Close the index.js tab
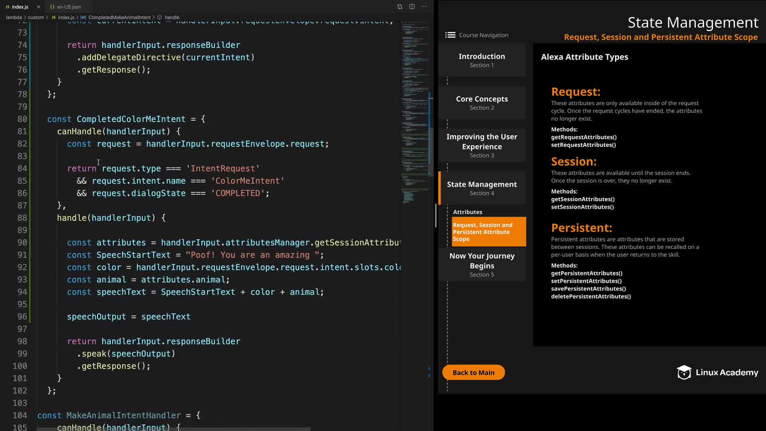This screenshot has height=431, width=766. tap(38, 7)
